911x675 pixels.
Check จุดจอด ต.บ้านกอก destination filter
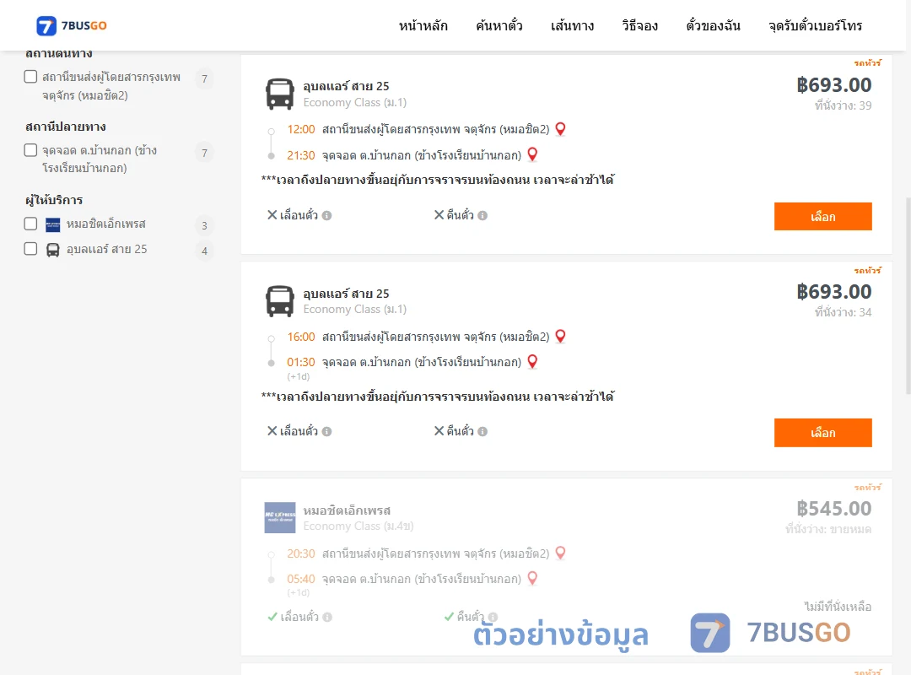click(x=31, y=150)
